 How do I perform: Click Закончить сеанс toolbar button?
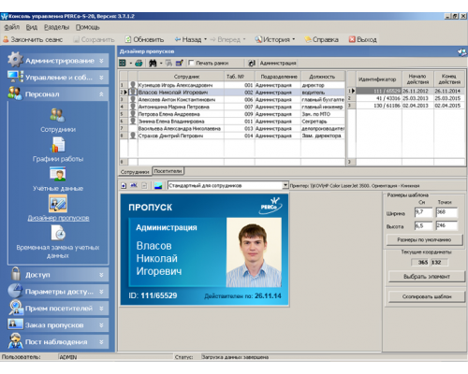click(x=33, y=39)
